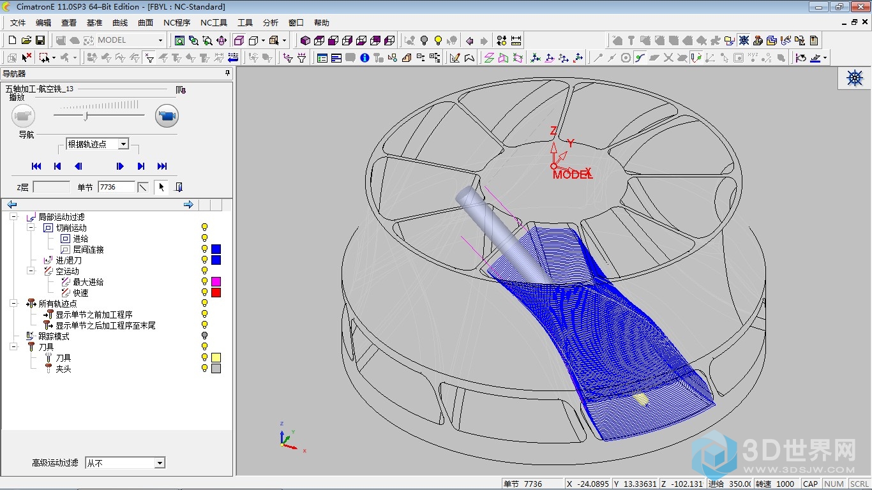
Task: Click the curve snap icon in snap toolbar
Action: (640, 58)
